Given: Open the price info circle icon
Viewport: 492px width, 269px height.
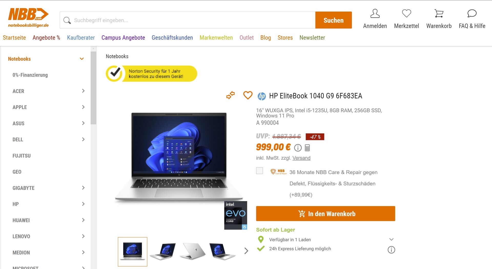Looking at the screenshot, I should coord(298,148).
